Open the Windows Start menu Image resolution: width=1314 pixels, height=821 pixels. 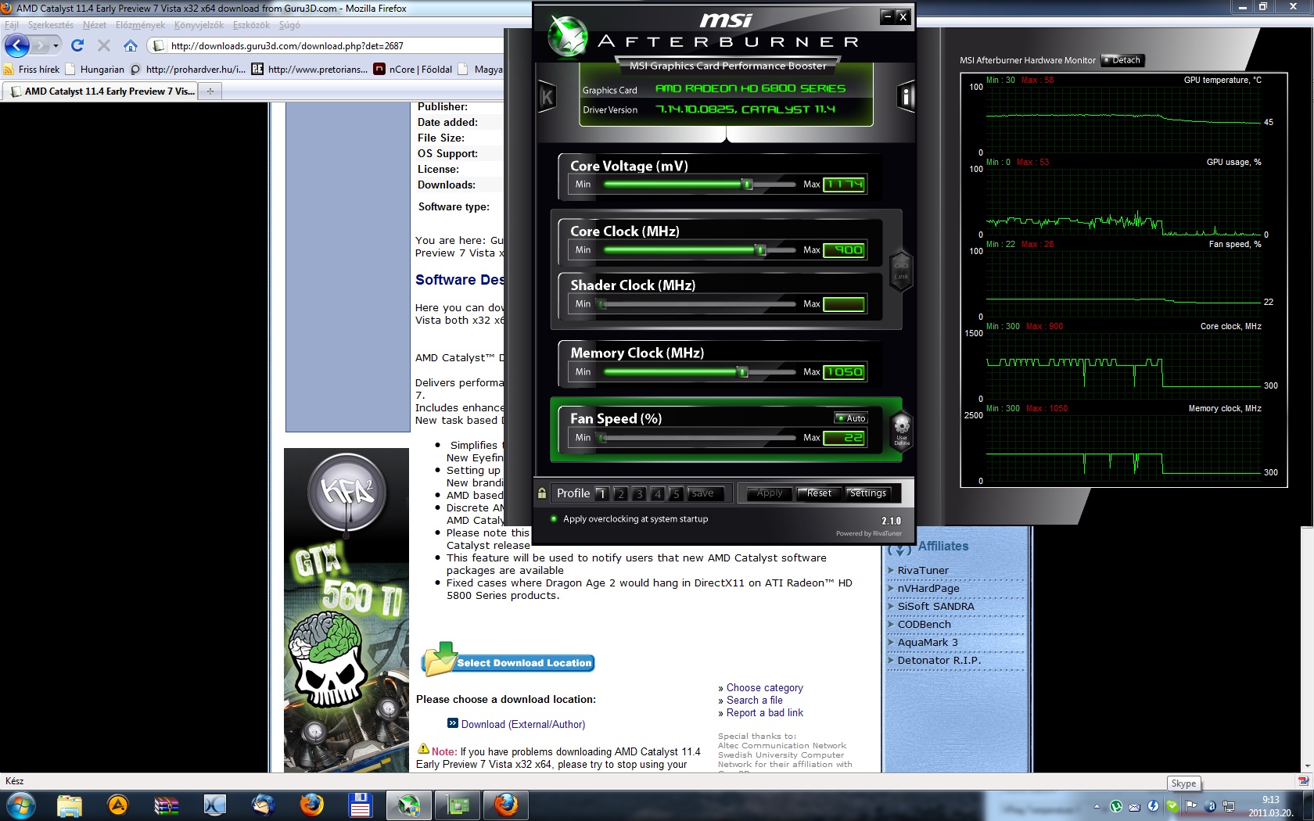pos(20,805)
